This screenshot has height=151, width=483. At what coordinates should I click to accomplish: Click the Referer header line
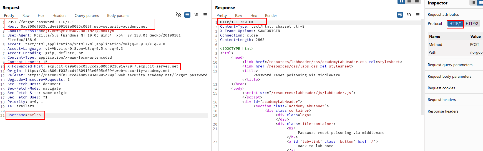tap(107, 75)
